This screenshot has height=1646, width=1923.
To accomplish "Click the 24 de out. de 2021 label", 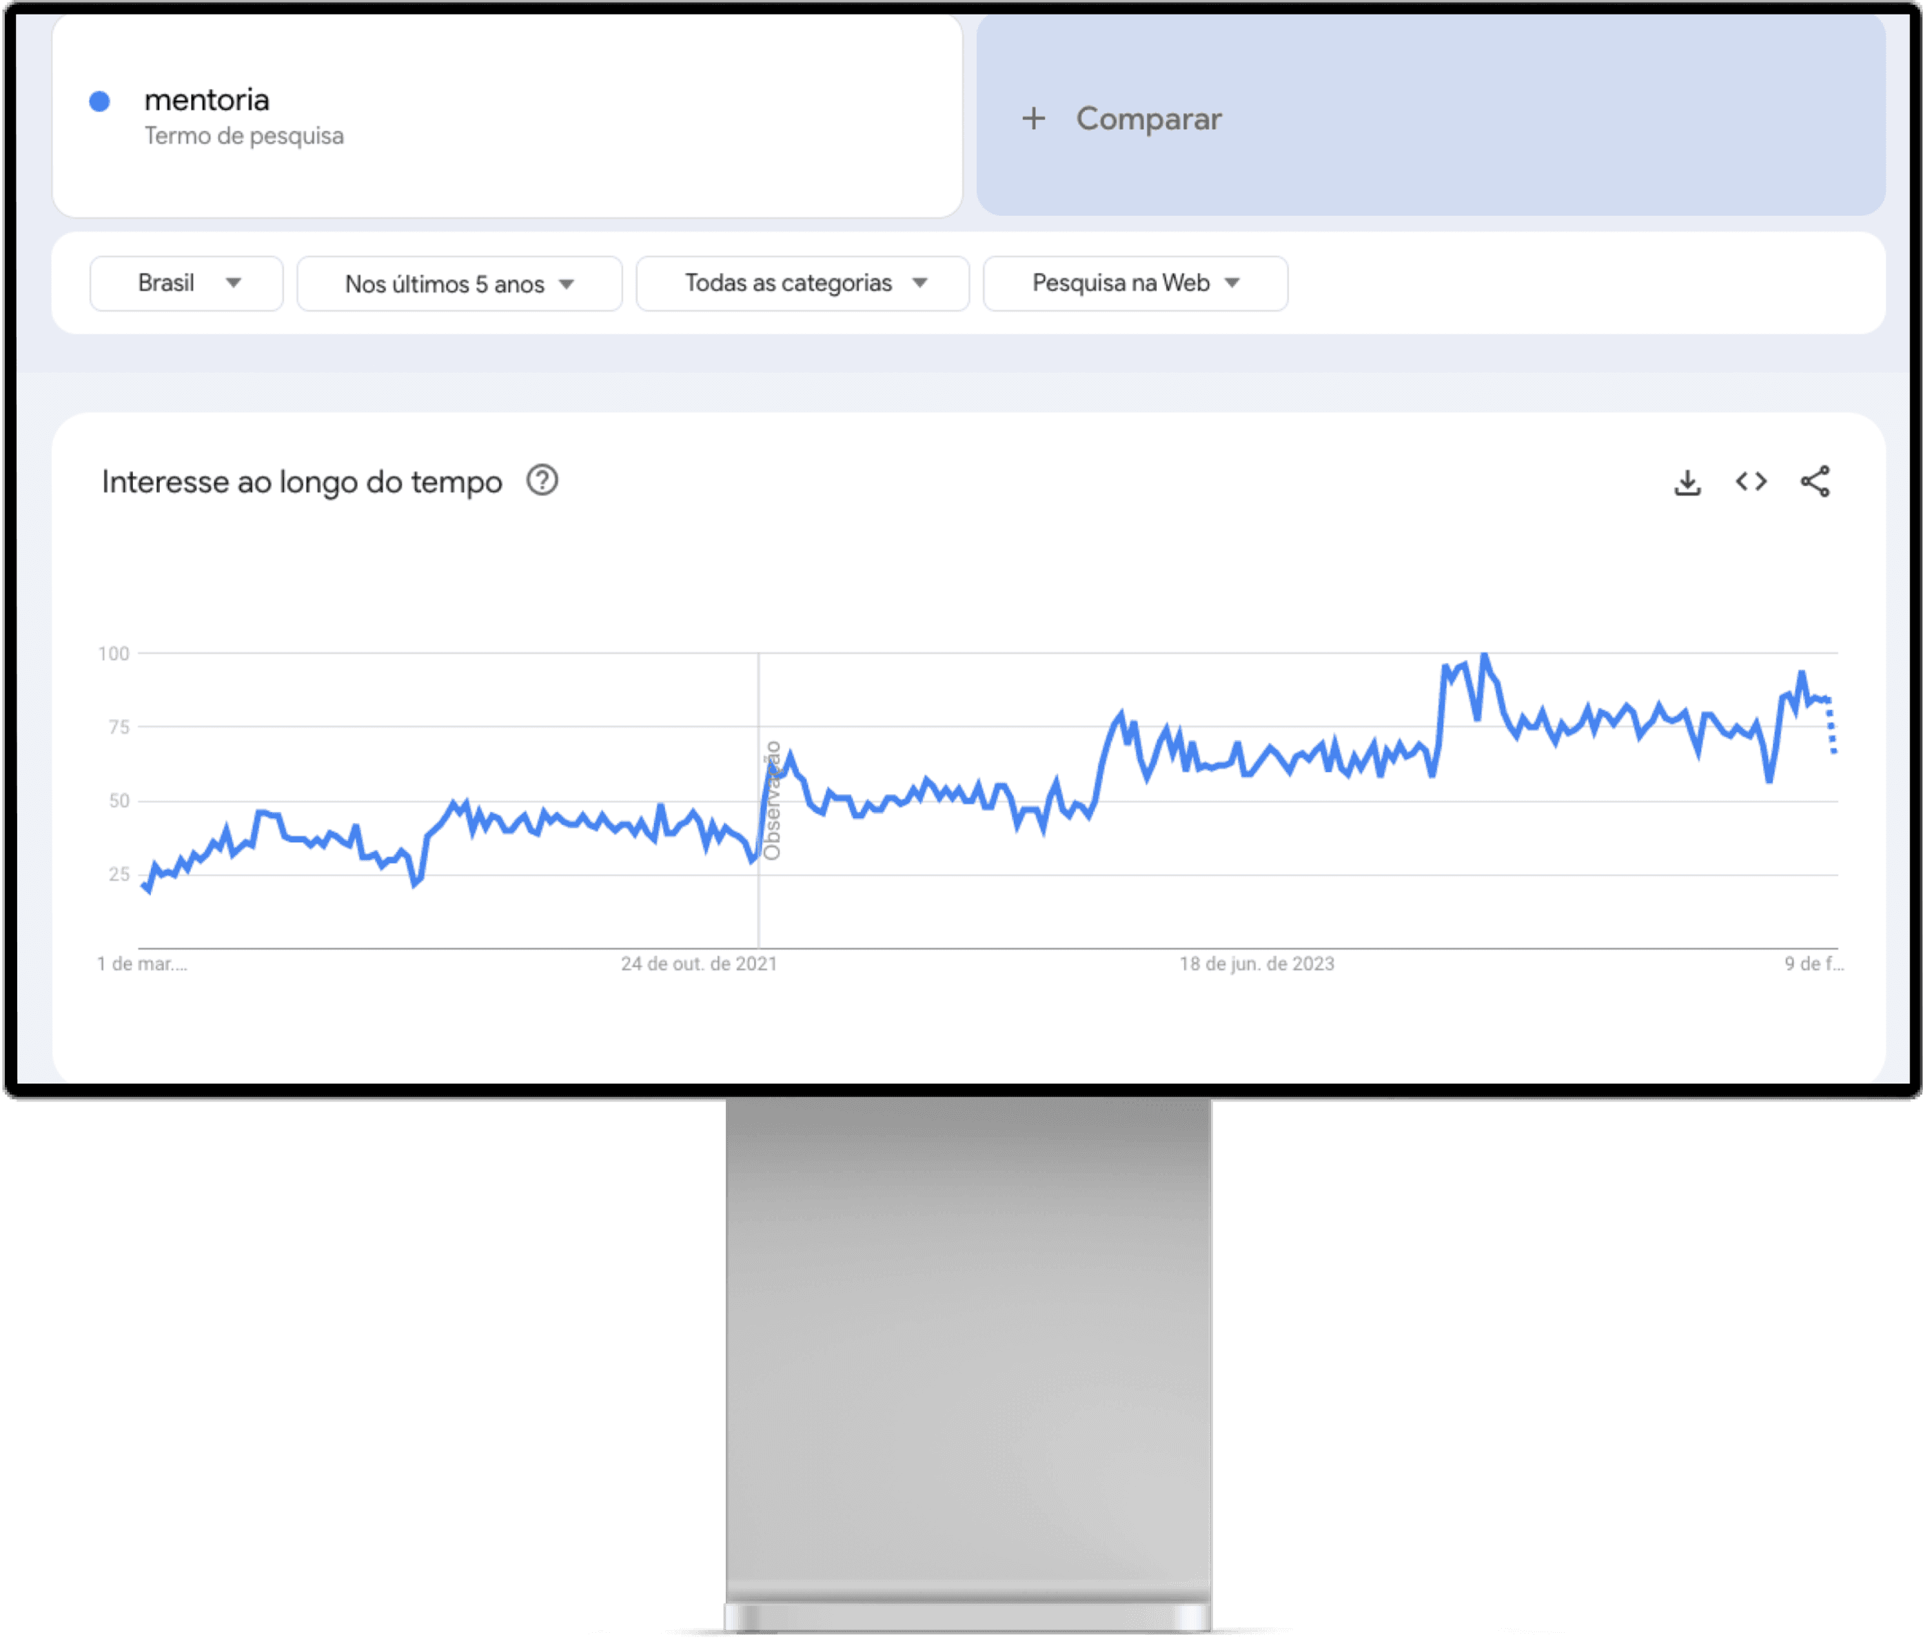I will [699, 964].
